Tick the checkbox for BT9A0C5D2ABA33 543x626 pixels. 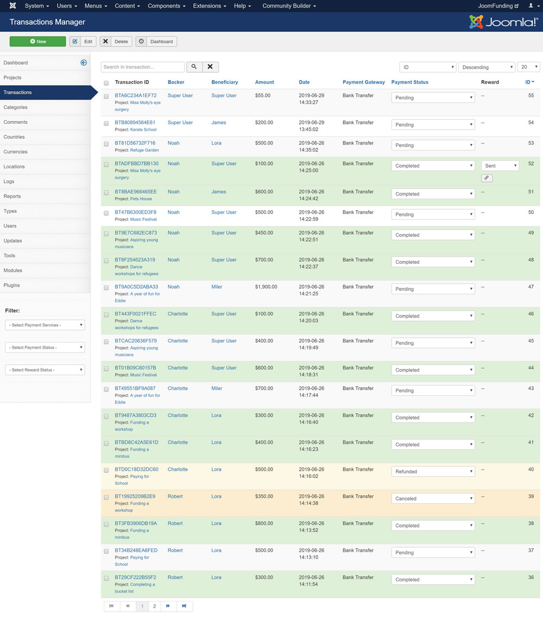coord(106,287)
